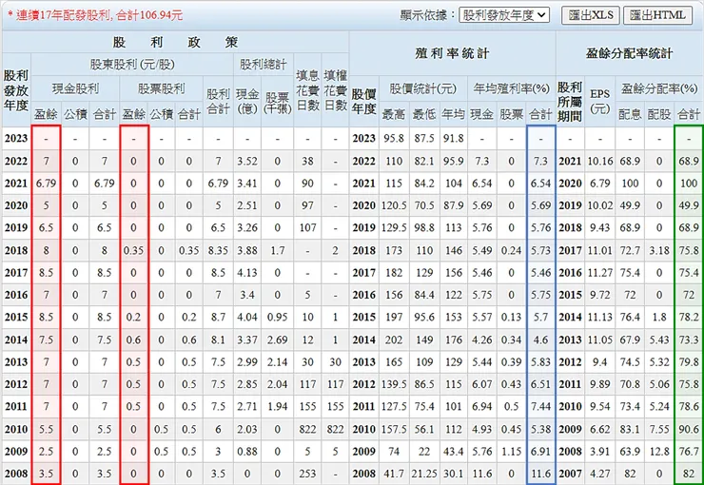Select stock total 1.7 in the 2018 row
This screenshot has width=704, height=485.
(x=278, y=250)
